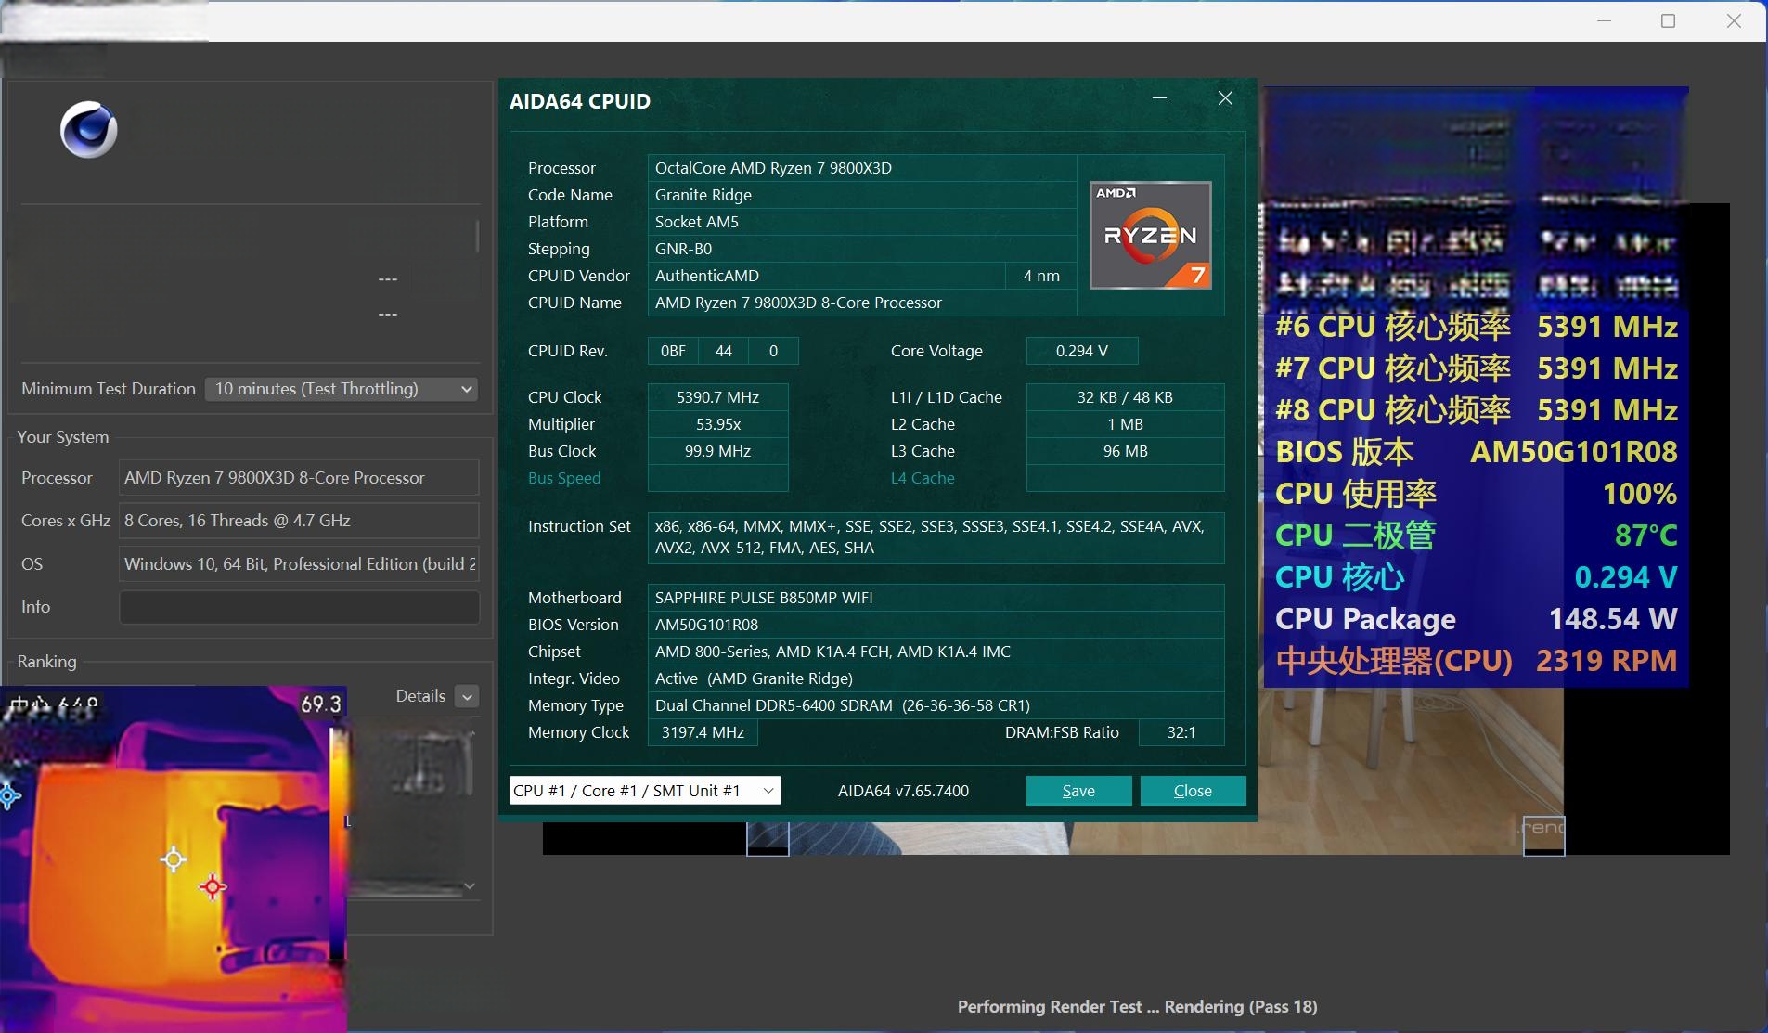Click the '32 KB / 48 KB' cache value
1768x1033 pixels.
point(1125,397)
